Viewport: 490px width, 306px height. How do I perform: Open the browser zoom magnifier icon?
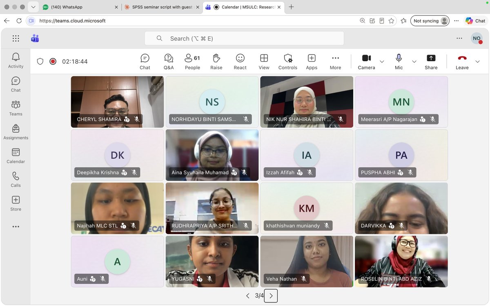coord(362,21)
